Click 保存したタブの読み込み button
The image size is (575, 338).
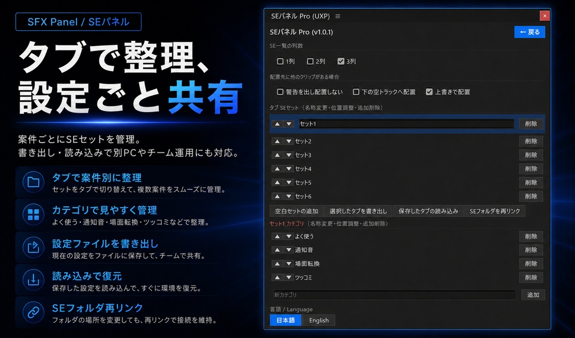coord(428,211)
